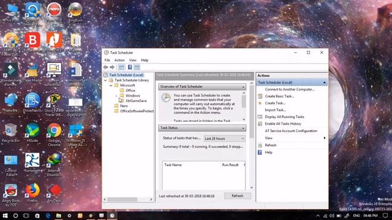Select the OfficeSoftwareProtect folder in tree
The height and width of the screenshot is (220, 392).
coord(137,111)
